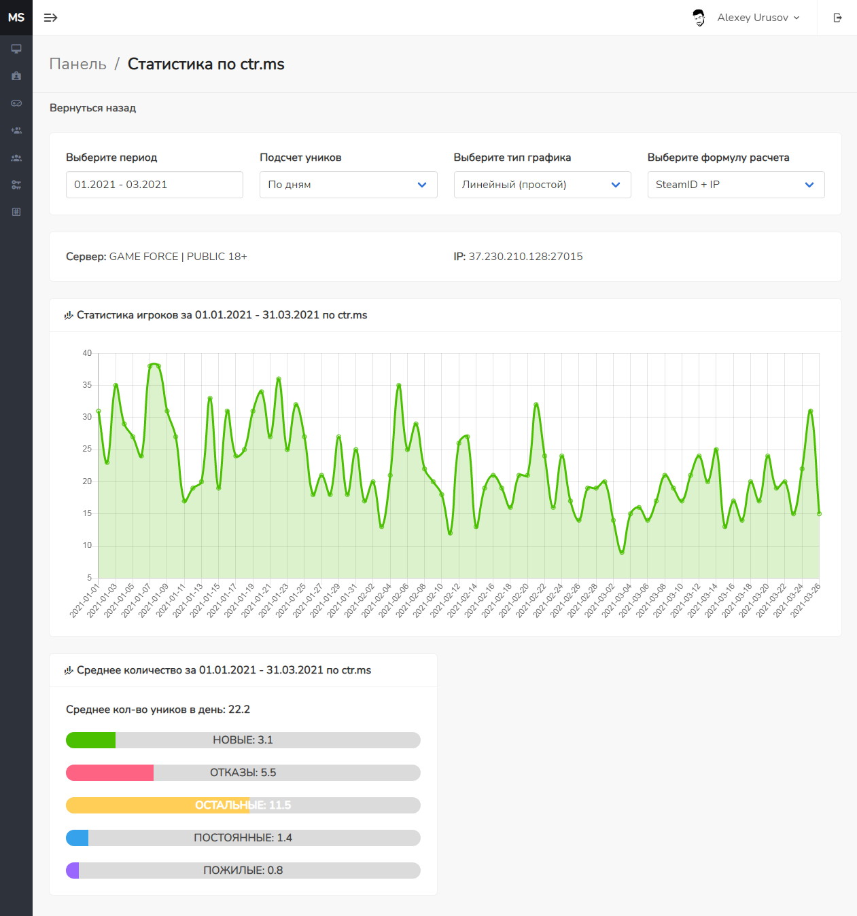Click the MS logo
The image size is (857, 916).
(16, 18)
